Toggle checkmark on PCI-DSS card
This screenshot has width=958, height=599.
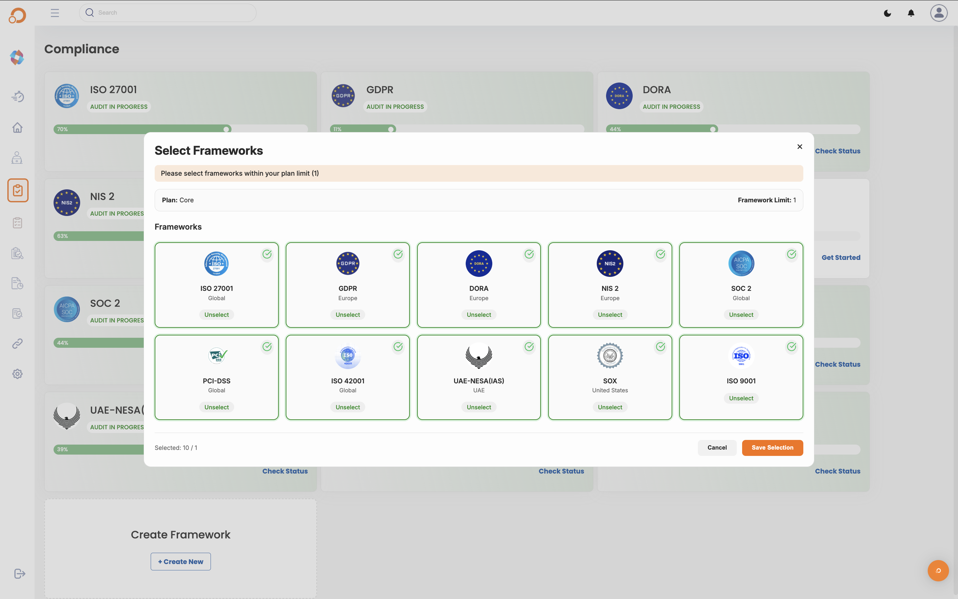[267, 347]
